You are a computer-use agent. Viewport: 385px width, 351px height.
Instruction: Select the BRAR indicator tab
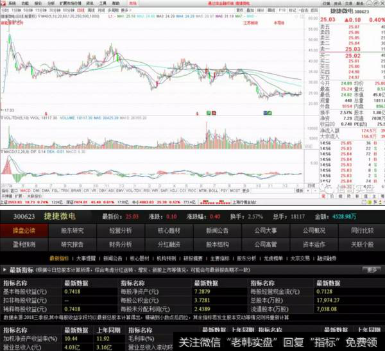tap(76, 191)
